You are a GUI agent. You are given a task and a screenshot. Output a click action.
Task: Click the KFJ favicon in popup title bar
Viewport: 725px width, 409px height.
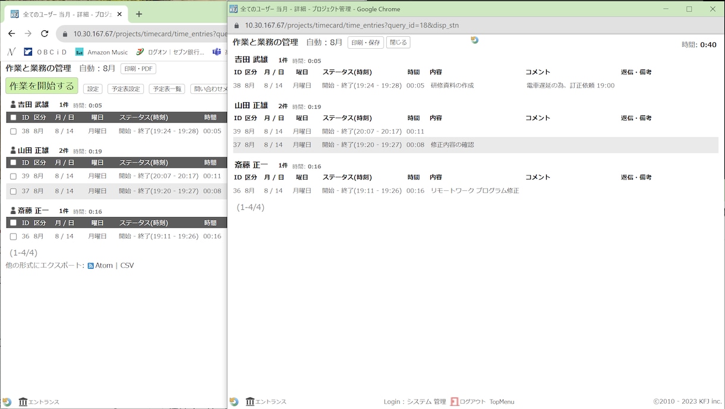coord(234,9)
